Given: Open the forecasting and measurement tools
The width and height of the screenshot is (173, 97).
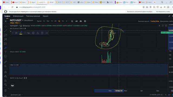Looking at the screenshot, I should click(5, 44).
